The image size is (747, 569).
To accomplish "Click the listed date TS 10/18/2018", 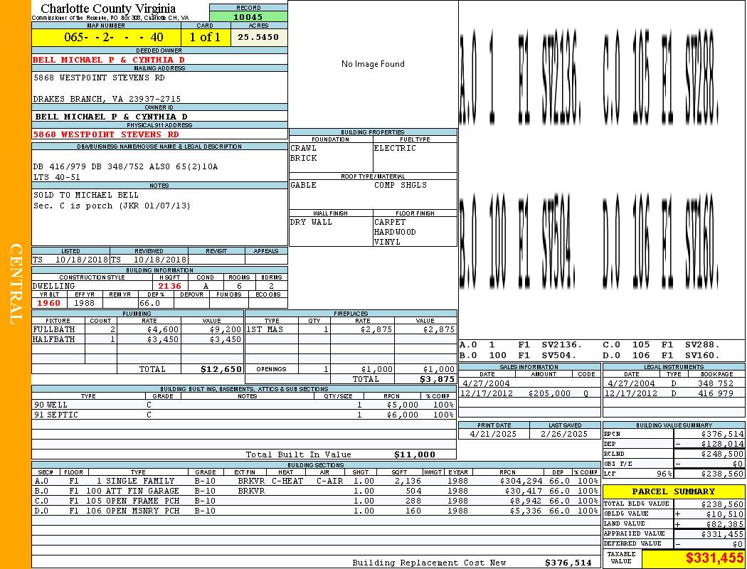I will click(70, 260).
